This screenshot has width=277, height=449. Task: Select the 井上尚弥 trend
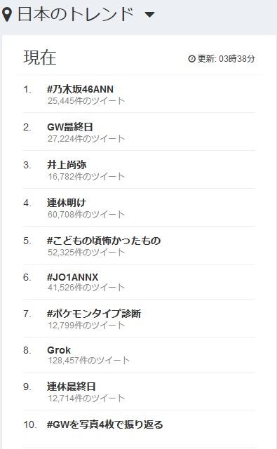(67, 165)
